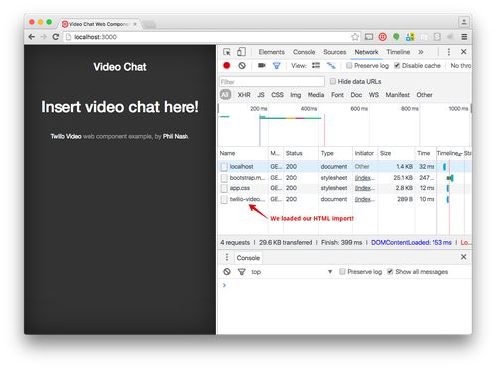Uncheck Show all messages in Console
Viewport: 496px width, 369px height.
tap(390, 271)
